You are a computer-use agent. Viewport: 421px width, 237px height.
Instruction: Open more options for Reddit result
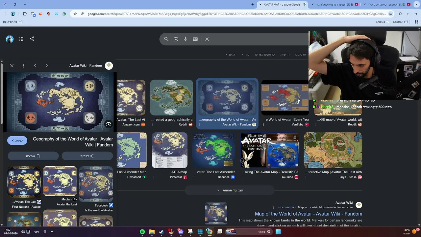point(152,125)
